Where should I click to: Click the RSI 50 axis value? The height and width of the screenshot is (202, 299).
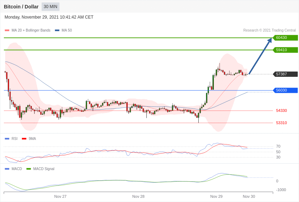click(278, 152)
